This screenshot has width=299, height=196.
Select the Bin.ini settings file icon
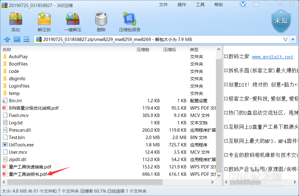(5, 101)
